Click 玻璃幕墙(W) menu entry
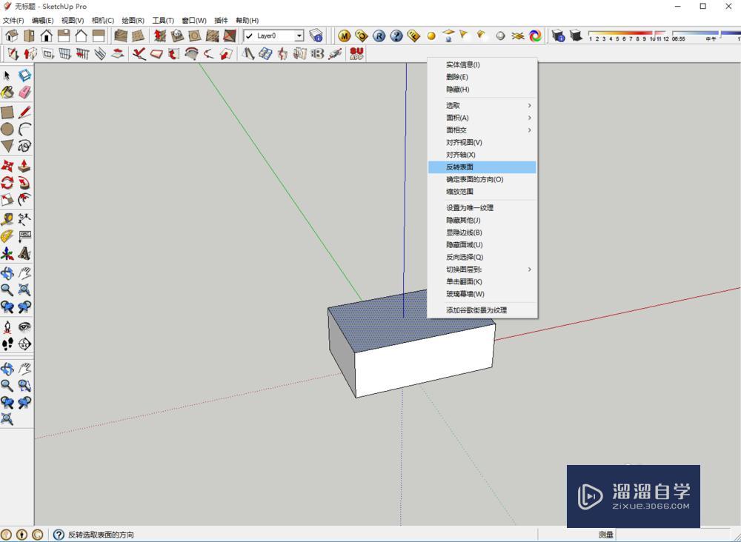 coord(482,294)
